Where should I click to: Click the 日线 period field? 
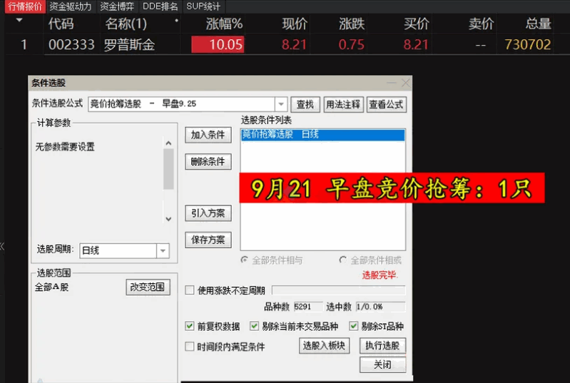click(x=118, y=251)
